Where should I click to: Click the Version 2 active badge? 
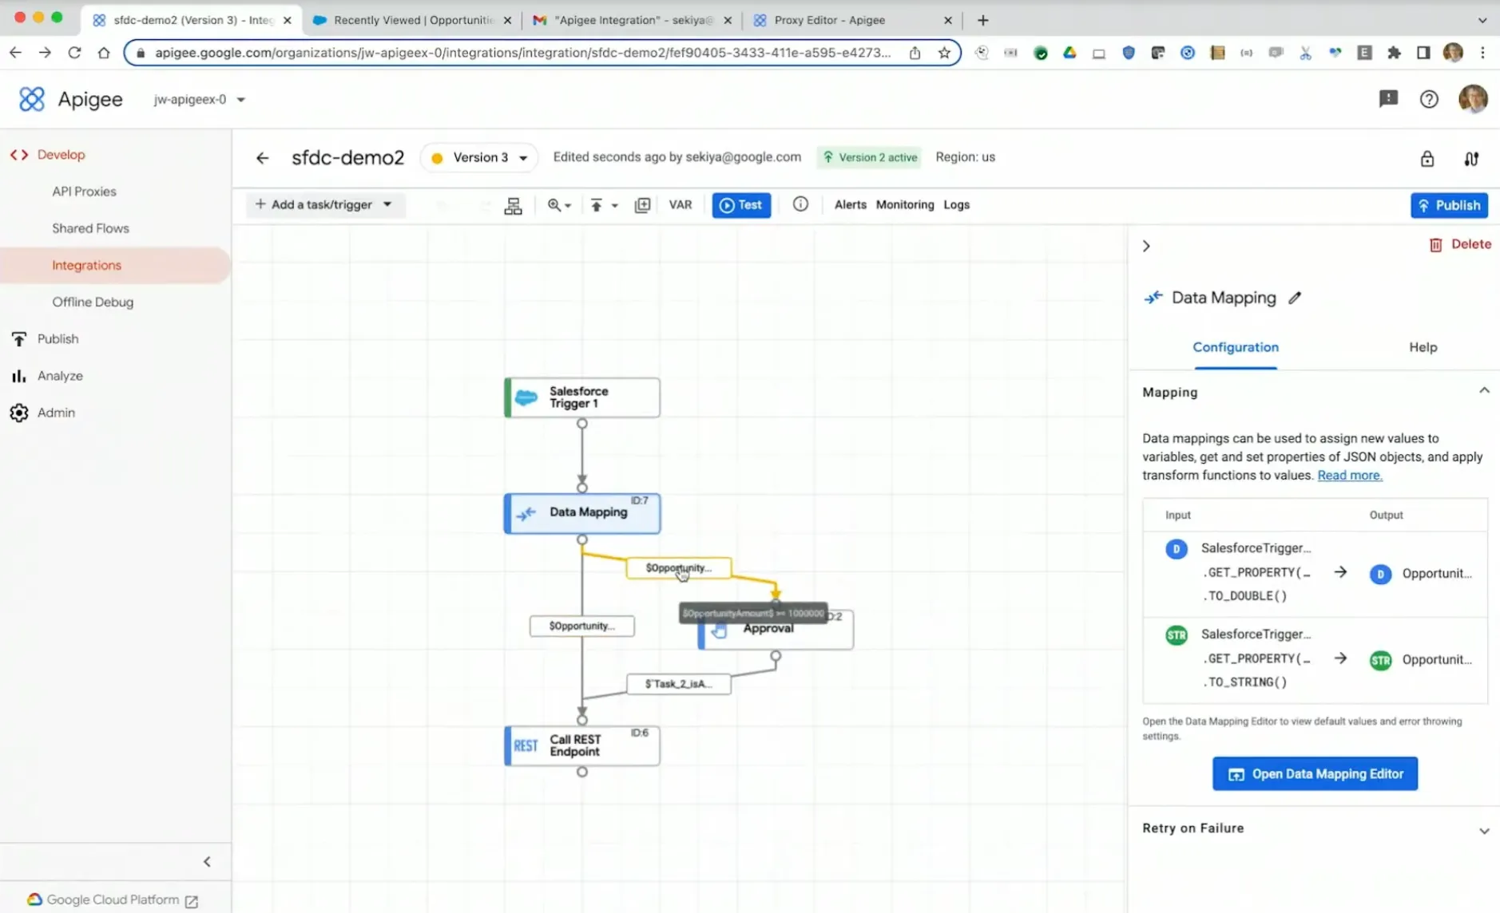click(869, 158)
